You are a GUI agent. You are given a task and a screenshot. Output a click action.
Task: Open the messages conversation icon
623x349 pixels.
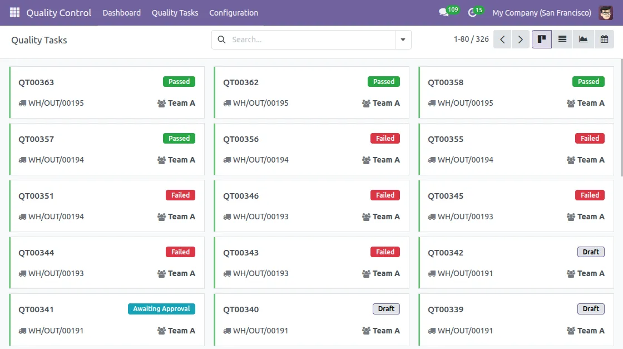(444, 12)
